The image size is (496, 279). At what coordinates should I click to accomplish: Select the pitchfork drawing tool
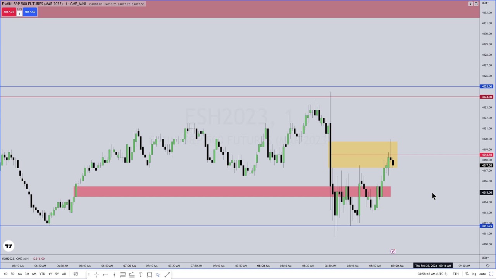coord(132,275)
